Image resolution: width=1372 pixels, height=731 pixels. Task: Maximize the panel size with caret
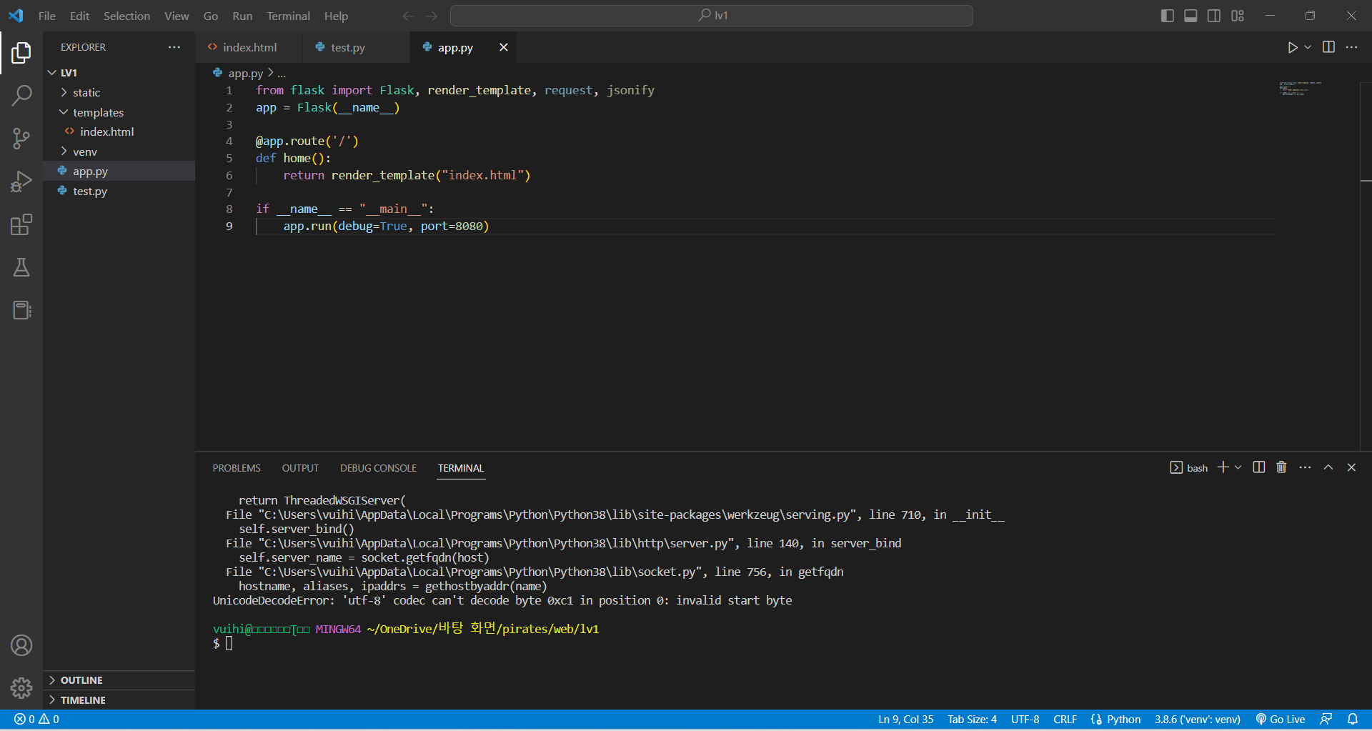point(1328,467)
